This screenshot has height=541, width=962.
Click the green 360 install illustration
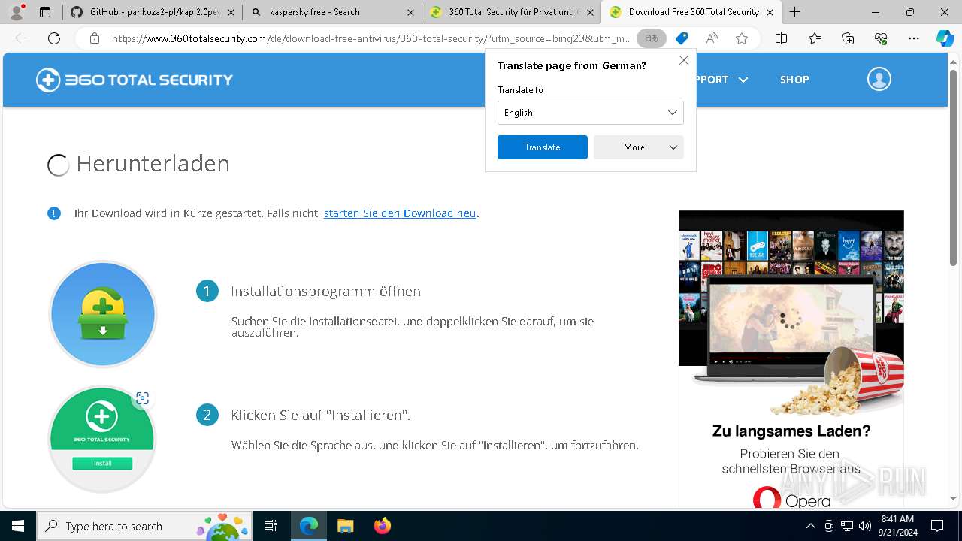tap(102, 440)
